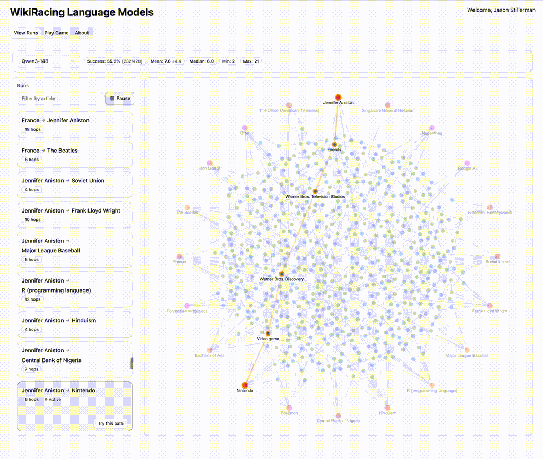
Task: Click the France graph node
Action: [x=179, y=257]
